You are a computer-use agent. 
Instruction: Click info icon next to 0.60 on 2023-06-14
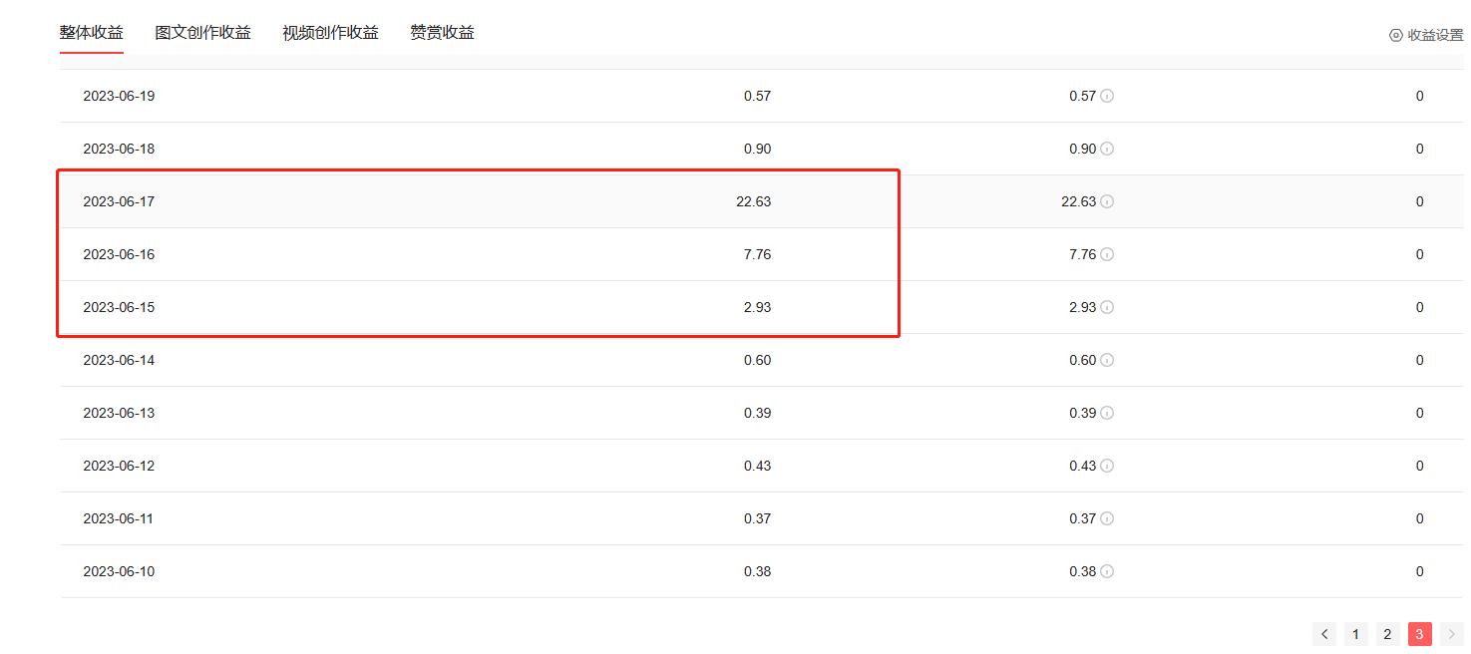pos(1107,360)
